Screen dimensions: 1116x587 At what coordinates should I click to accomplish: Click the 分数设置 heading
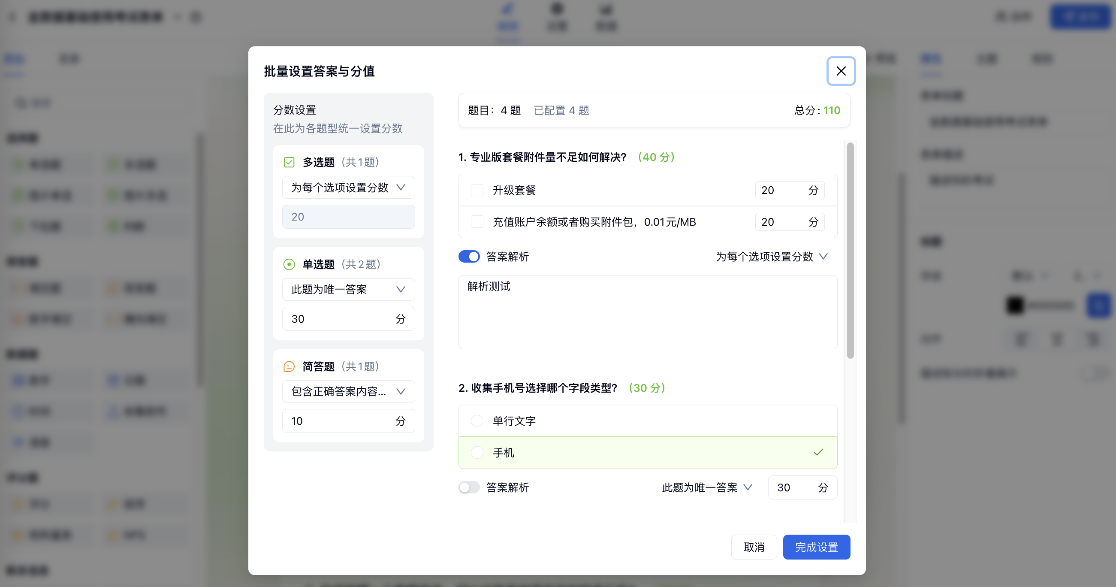point(295,110)
